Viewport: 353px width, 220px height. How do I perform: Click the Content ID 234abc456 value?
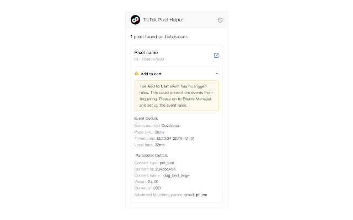click(165, 169)
